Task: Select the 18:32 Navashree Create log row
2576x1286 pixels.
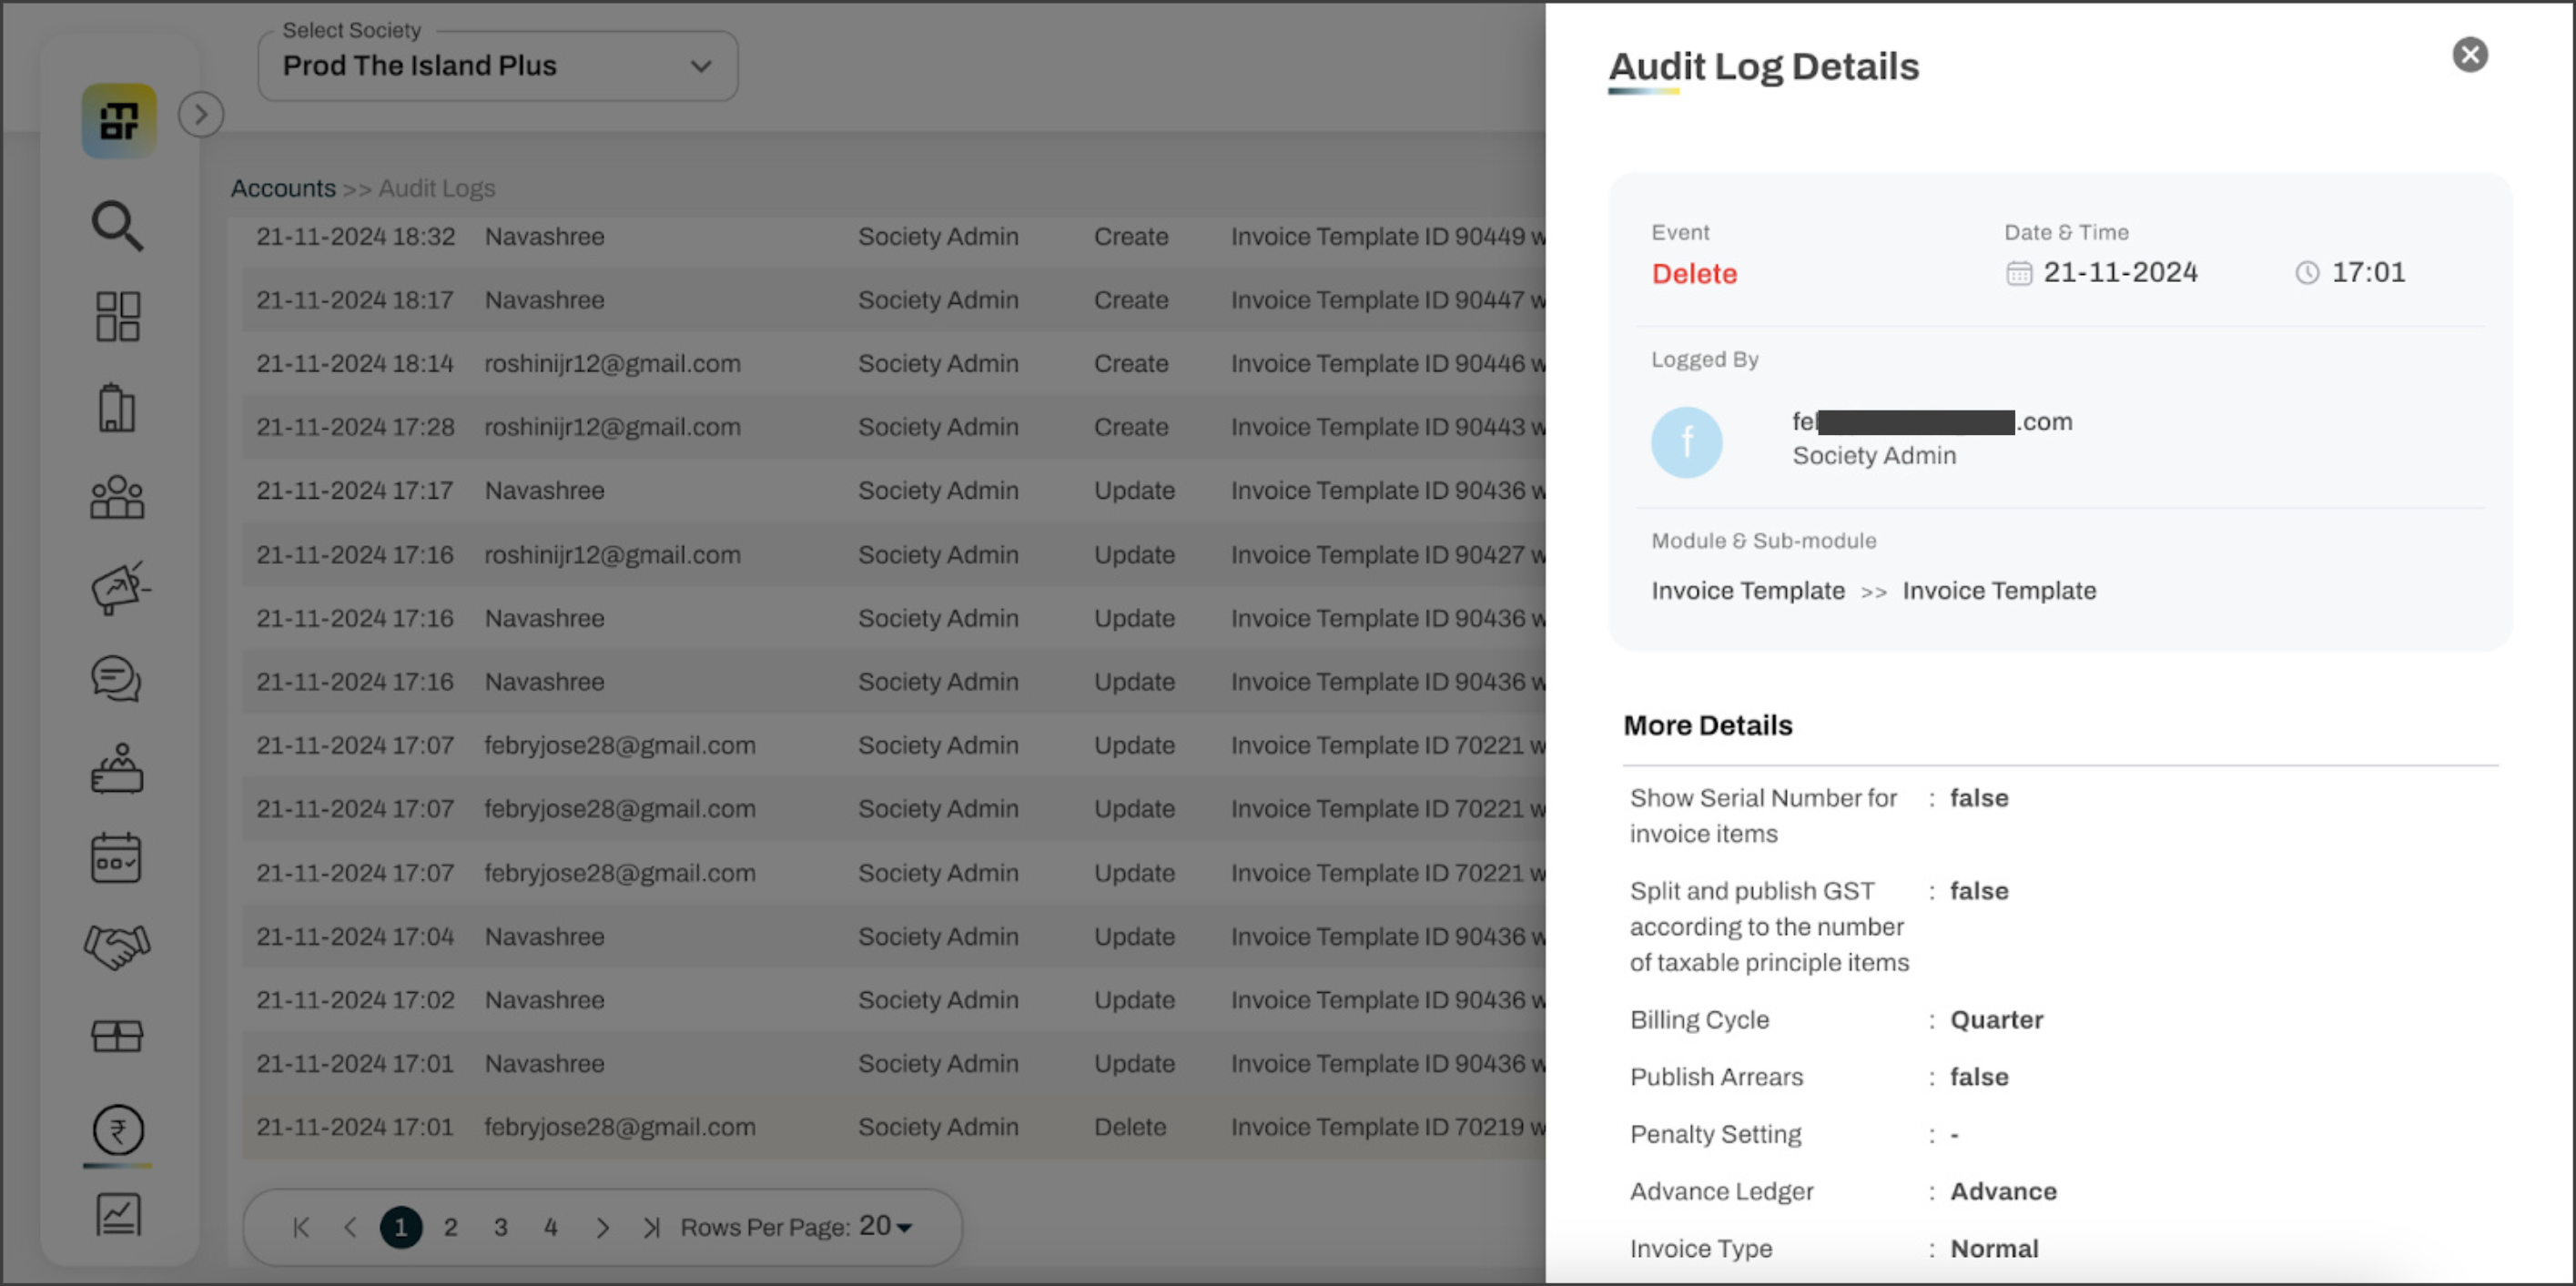Action: (x=890, y=237)
